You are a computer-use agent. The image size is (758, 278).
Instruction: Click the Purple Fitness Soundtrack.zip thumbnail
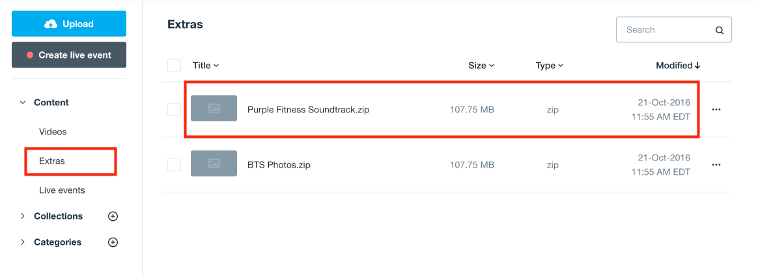[x=214, y=108]
